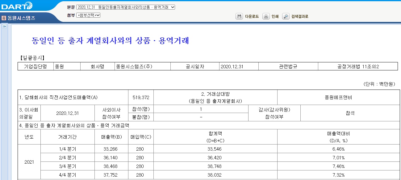
Task: Select the 회사명 header cell
Action: point(97,66)
